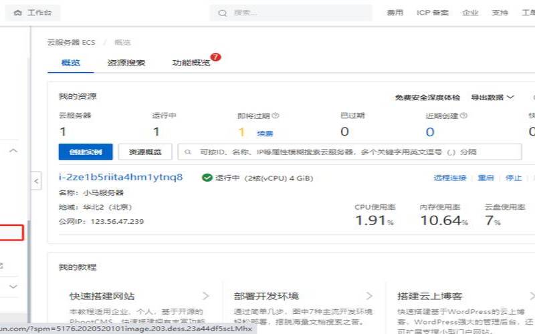Open the 费用 menu
This screenshot has height=334, width=535.
coord(395,13)
